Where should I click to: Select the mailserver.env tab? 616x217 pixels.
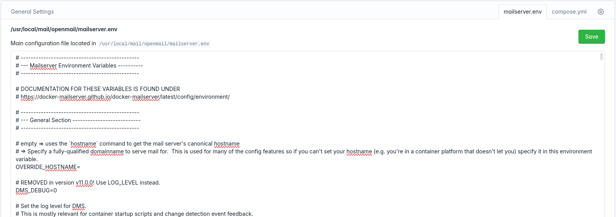pos(522,12)
